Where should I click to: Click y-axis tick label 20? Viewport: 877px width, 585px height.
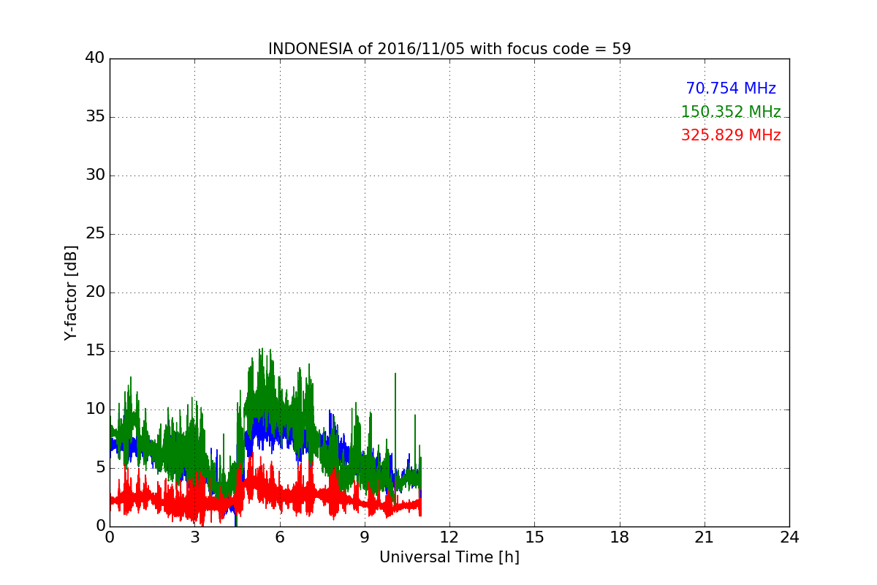(95, 292)
